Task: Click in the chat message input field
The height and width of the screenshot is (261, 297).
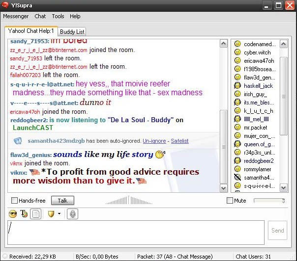Action: pyautogui.click(x=136, y=233)
